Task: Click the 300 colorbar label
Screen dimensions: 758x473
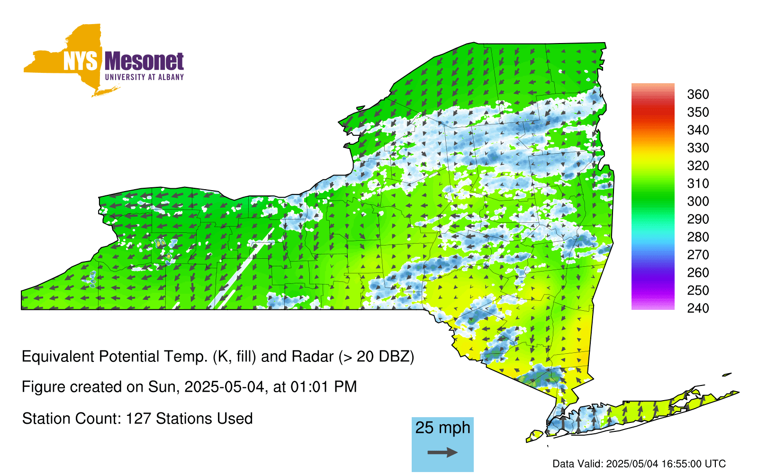Action: (698, 201)
